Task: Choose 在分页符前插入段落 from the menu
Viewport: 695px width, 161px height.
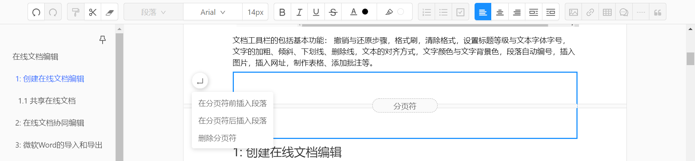Action: [x=232, y=103]
